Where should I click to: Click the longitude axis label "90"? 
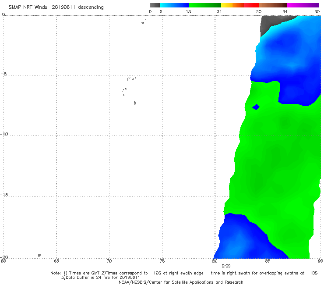320,261
